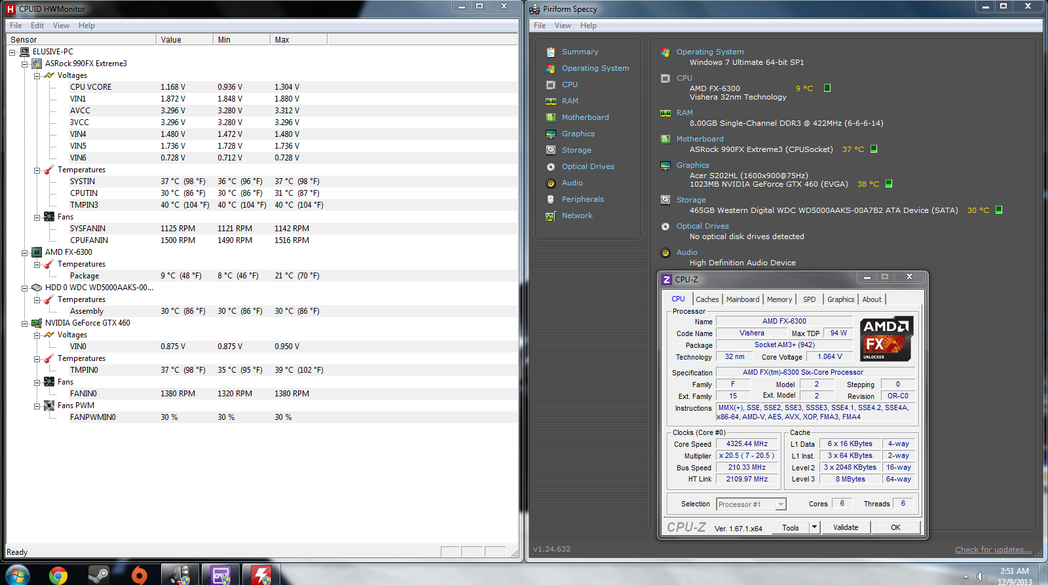The image size is (1048, 585).
Task: Click the Windows Start orb
Action: pyautogui.click(x=18, y=575)
